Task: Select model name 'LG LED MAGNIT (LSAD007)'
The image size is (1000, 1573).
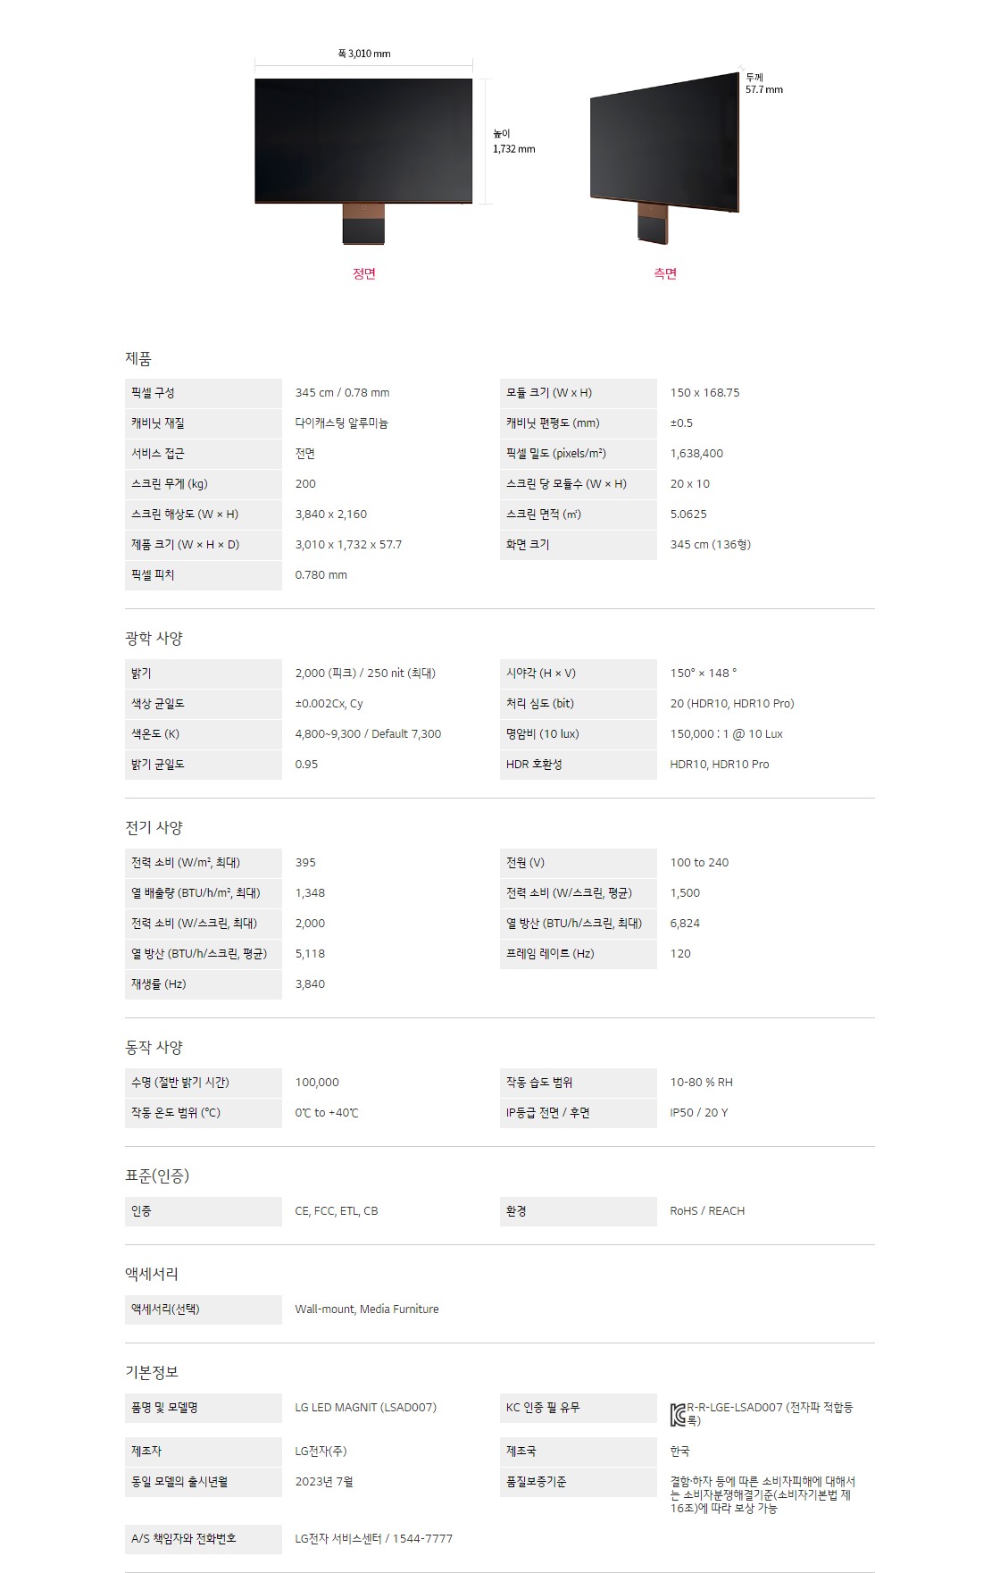Action: tap(366, 1408)
